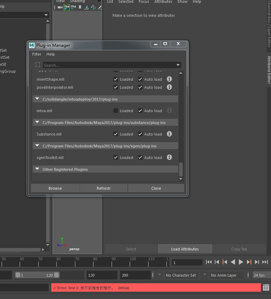This screenshot has height=299, width=271.
Task: Click the No Character Set field
Action: click(181, 275)
